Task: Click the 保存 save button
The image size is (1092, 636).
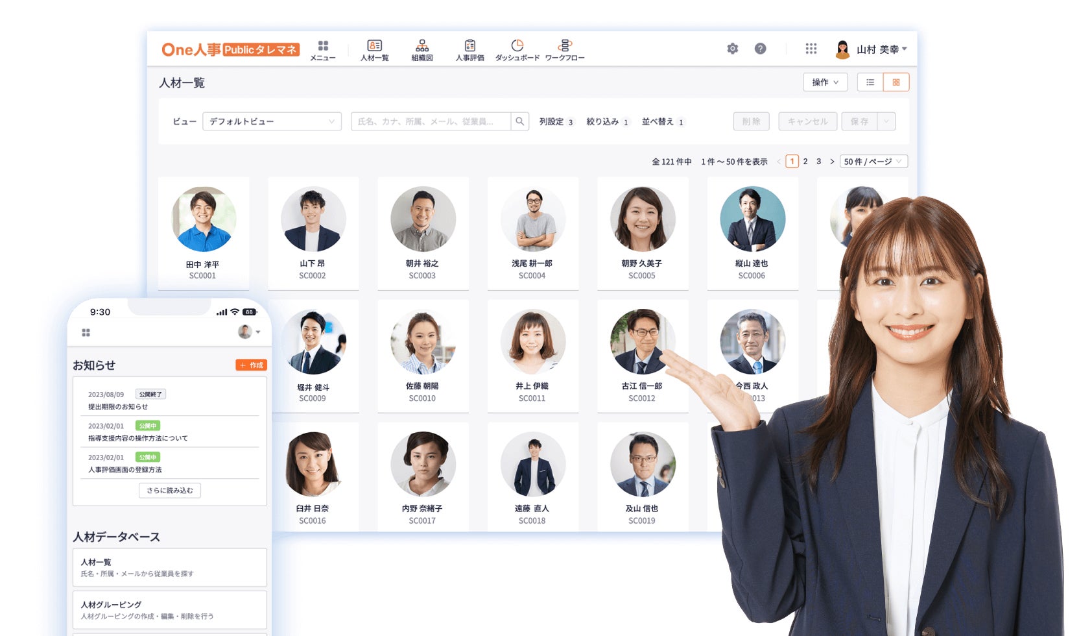Action: (859, 121)
